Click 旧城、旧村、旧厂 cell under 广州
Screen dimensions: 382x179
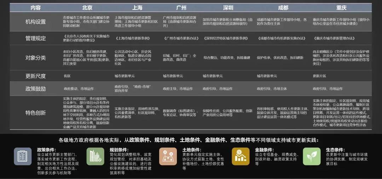click(x=180, y=58)
